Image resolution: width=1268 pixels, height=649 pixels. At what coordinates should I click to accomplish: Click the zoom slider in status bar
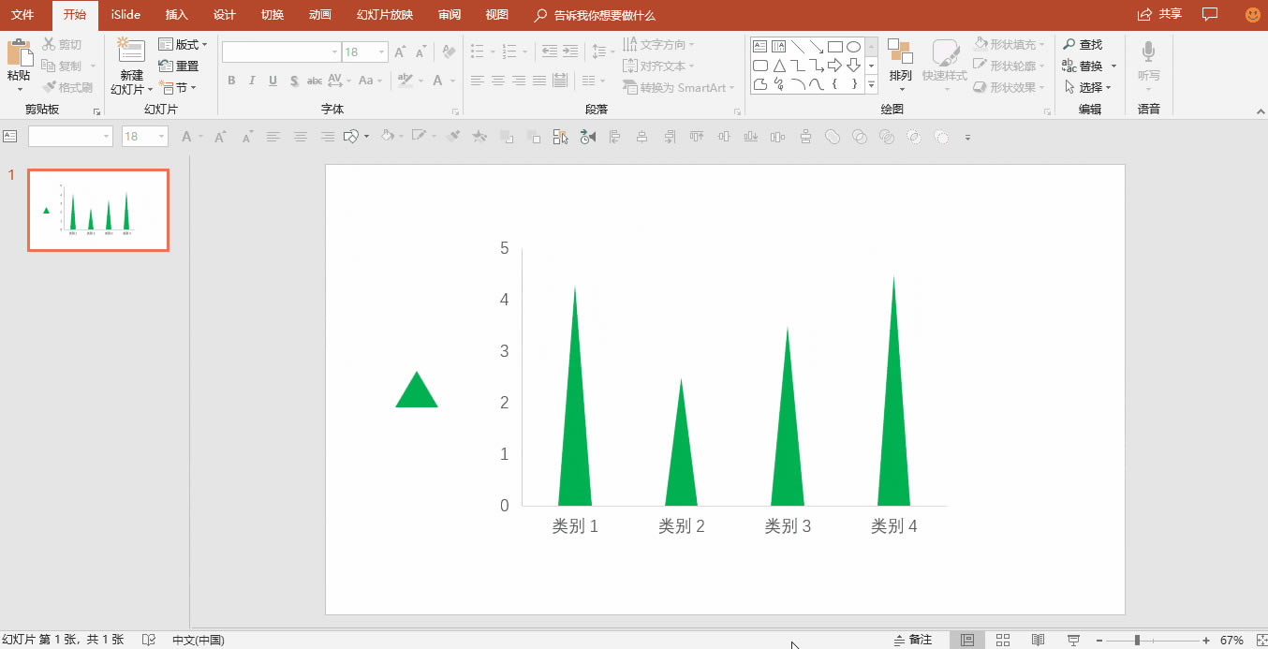click(x=1137, y=640)
